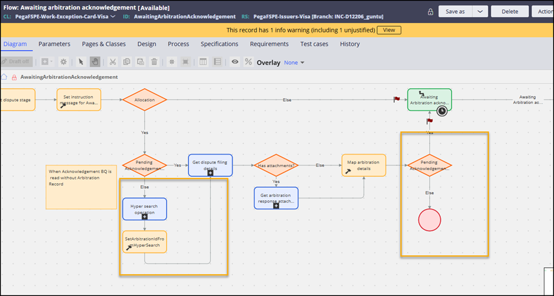This screenshot has height=296, width=554.
Task: Select the red End circle shape
Action: tap(430, 220)
